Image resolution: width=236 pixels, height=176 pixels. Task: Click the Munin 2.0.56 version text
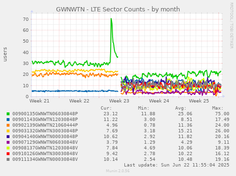coord(118,171)
